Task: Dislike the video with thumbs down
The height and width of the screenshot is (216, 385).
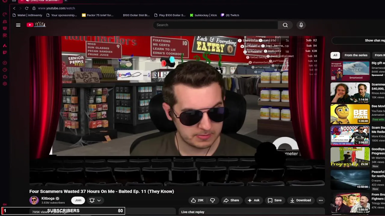Action: [x=213, y=200]
